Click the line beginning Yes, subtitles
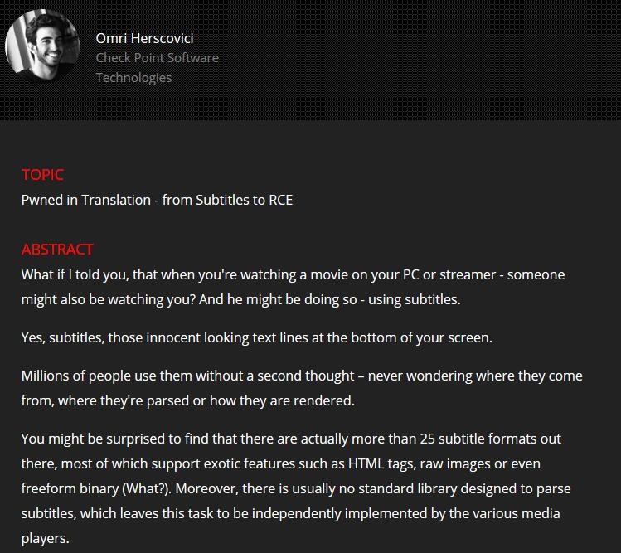This screenshot has height=553, width=621. point(257,338)
